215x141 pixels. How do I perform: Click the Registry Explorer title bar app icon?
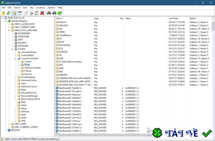coord(3,2)
